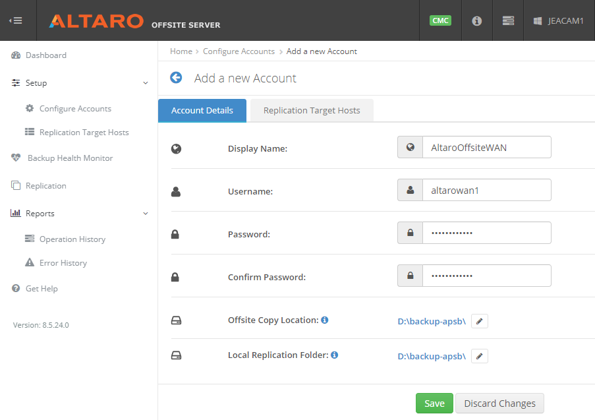Open Dashboard in the sidebar
Viewport: 595px width, 420px height.
(46, 55)
